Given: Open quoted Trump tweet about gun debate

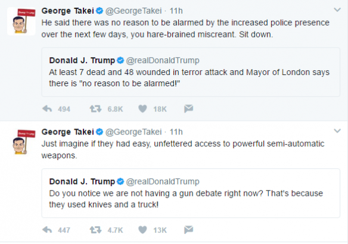Looking at the screenshot, I should 191,193.
